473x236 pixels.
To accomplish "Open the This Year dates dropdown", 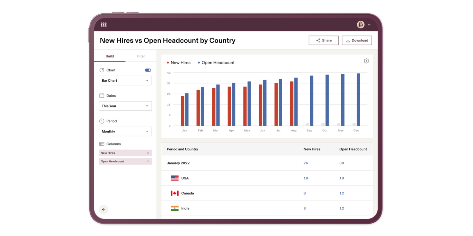I will [125, 106].
